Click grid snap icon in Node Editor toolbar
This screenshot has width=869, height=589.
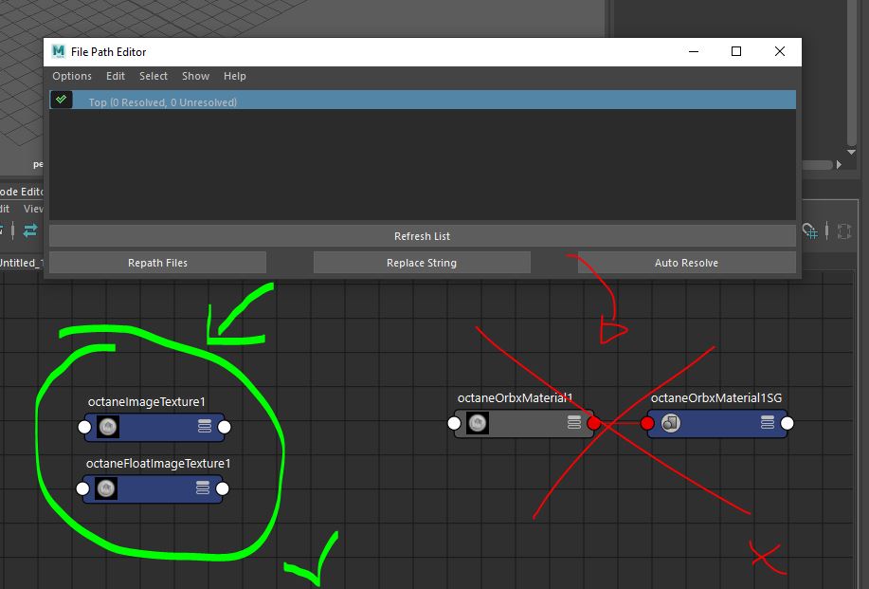click(x=810, y=230)
